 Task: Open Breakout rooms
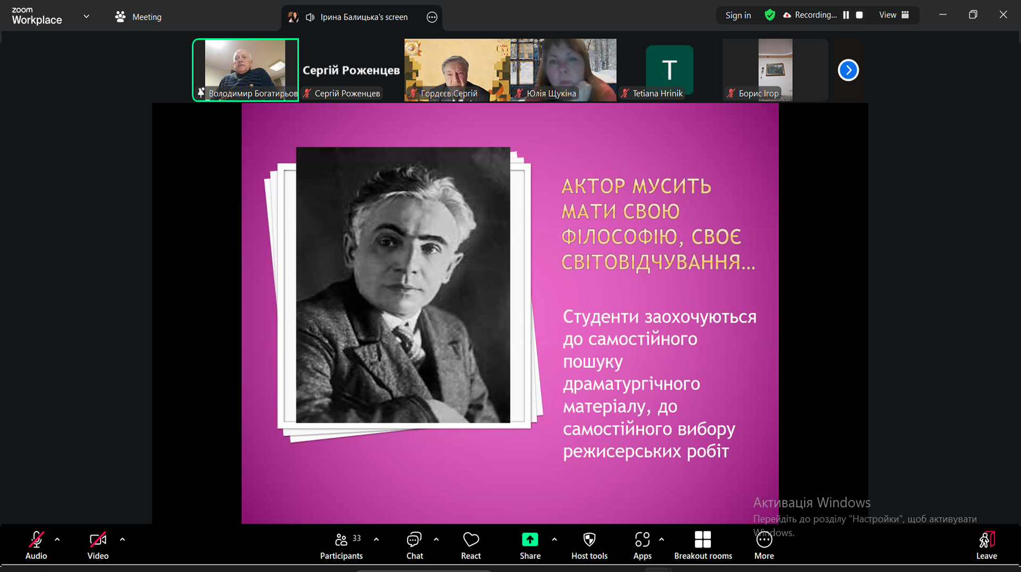click(702, 545)
